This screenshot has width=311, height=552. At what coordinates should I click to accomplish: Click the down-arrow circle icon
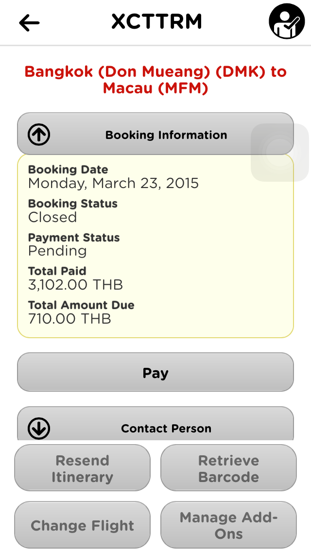tap(39, 428)
